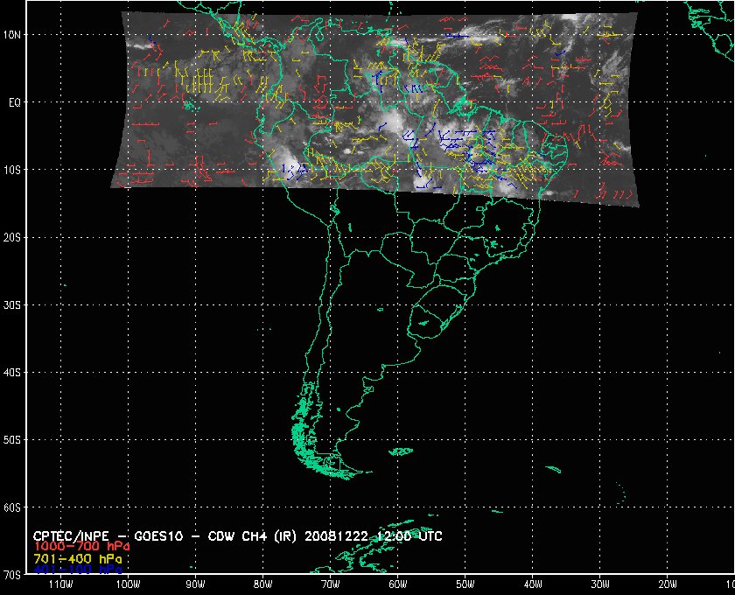Click the EQ equator axis label
The height and width of the screenshot is (595, 735).
tap(15, 102)
